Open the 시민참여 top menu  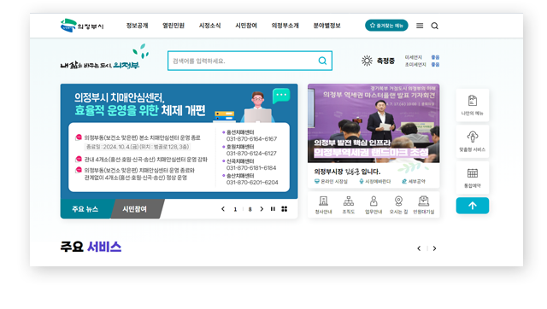pyautogui.click(x=246, y=26)
